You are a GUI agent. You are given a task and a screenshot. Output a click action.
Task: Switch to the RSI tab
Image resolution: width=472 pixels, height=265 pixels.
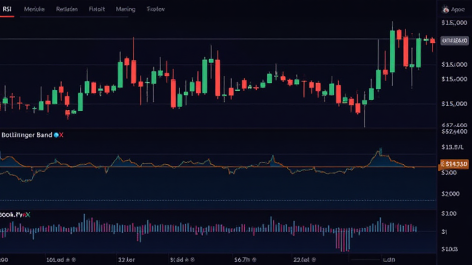(x=7, y=9)
